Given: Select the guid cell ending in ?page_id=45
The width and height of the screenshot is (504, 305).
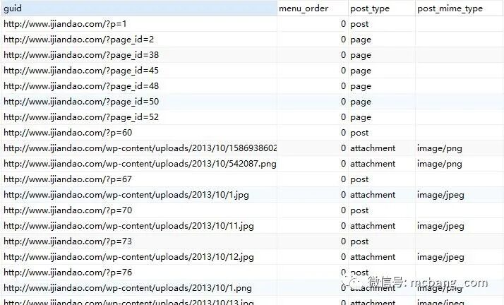Looking at the screenshot, I should point(139,71).
